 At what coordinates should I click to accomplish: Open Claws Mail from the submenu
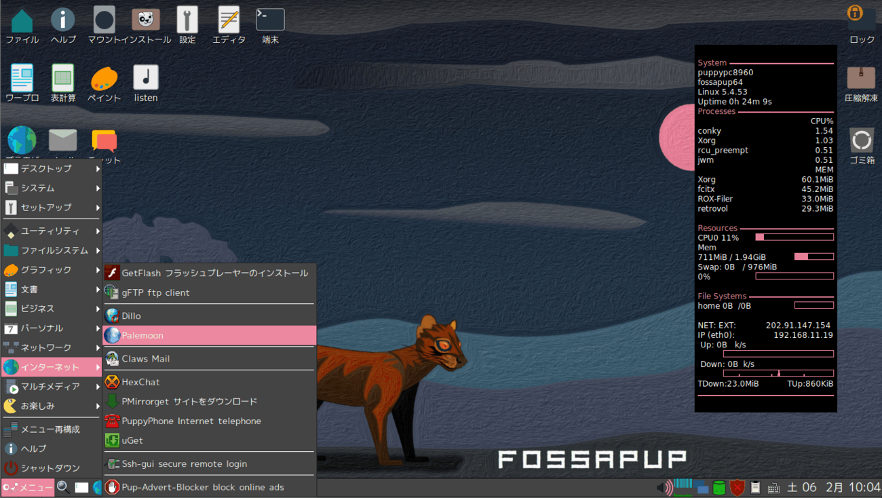(210, 359)
